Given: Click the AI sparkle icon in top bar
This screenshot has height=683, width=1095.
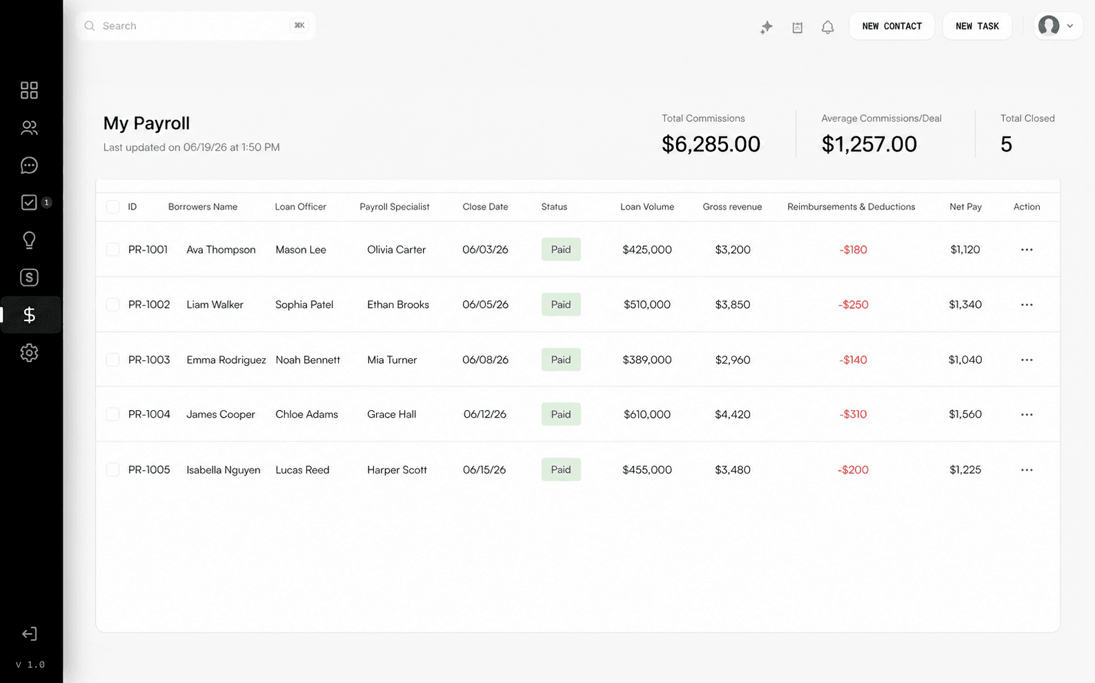Looking at the screenshot, I should [x=767, y=27].
